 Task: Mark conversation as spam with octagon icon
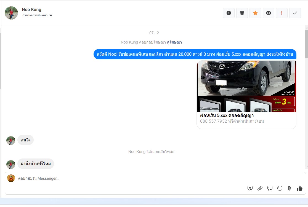(229, 13)
